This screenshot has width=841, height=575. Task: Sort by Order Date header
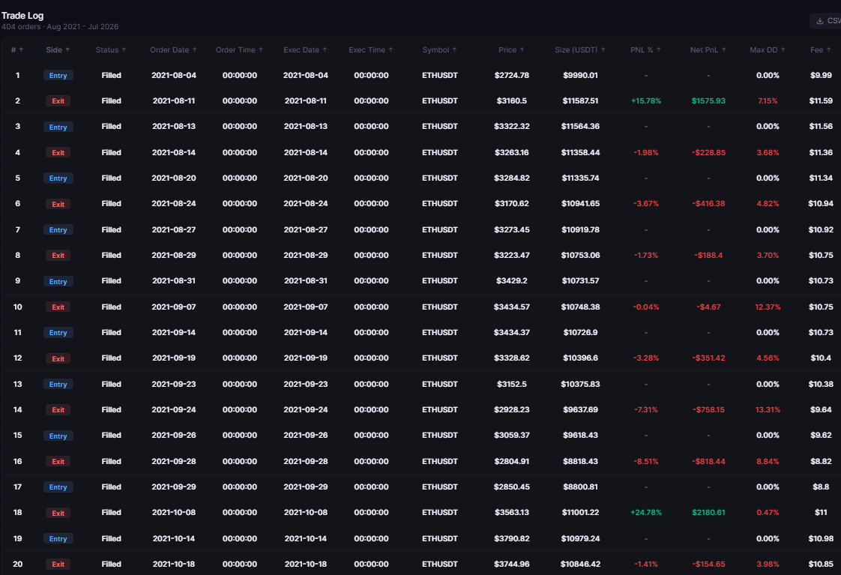tap(173, 50)
